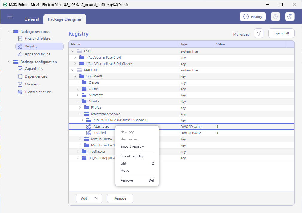Screen dimensions: 302x213
Task: Click the Installed value icon
Action: [x=89, y=133]
